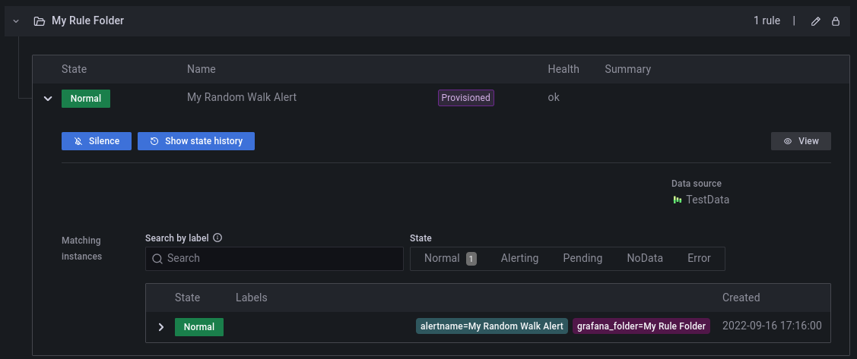The width and height of the screenshot is (857, 359).
Task: Filter instances by Normal state
Action: 449,258
